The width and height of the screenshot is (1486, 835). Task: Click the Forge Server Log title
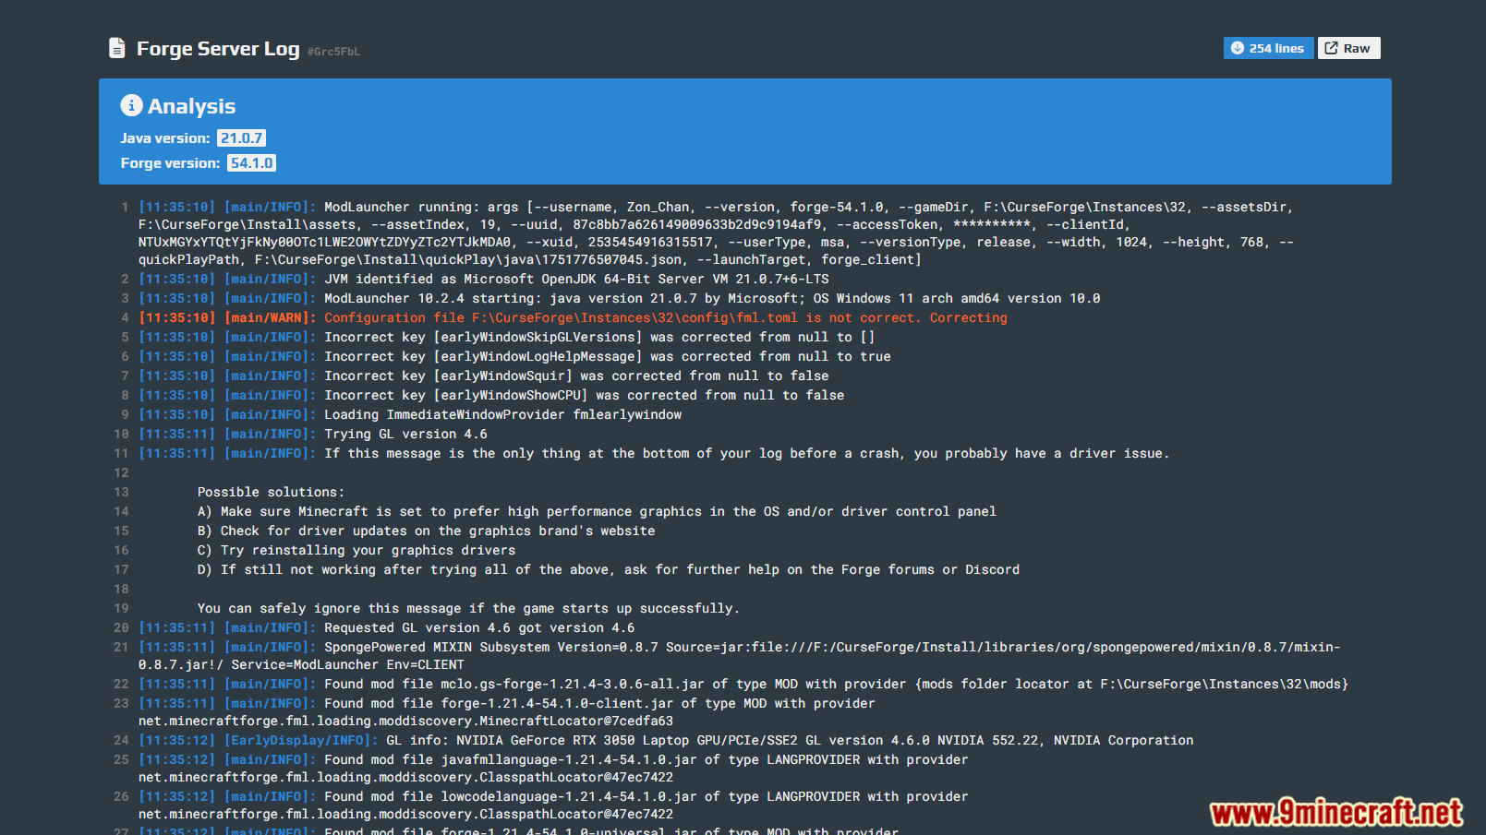pyautogui.click(x=218, y=49)
